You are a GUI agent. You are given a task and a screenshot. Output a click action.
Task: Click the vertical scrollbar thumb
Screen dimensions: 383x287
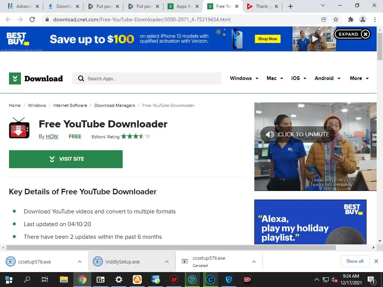380,46
